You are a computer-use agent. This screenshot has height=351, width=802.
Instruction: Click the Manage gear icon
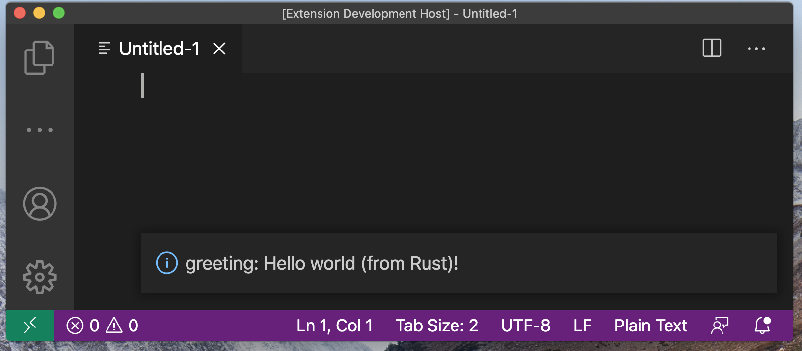40,277
